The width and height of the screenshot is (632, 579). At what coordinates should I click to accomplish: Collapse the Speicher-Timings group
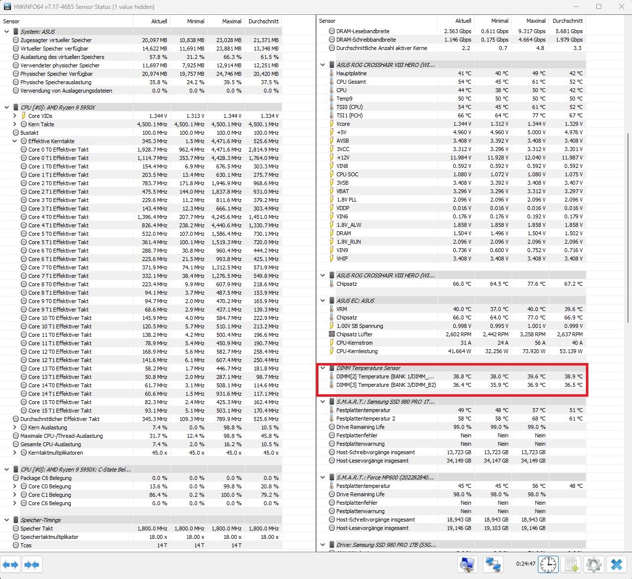(6, 520)
